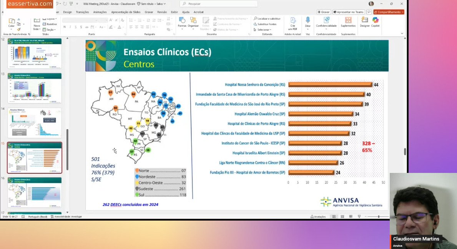Insert a new slide with Novo Slide
The image size is (457, 249).
click(37, 23)
